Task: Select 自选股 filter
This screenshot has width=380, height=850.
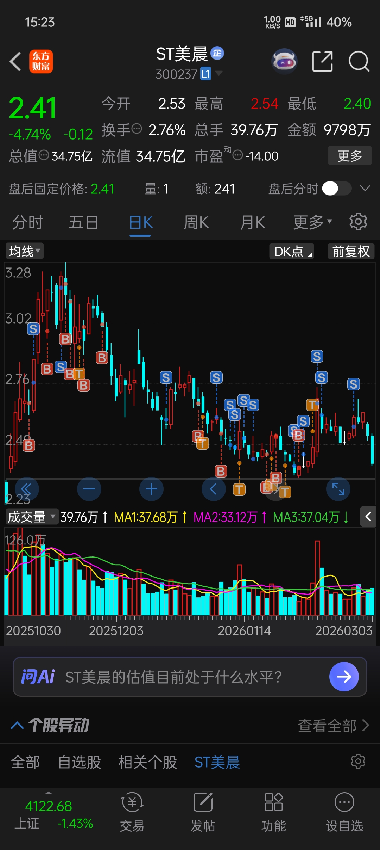Action: pyautogui.click(x=80, y=762)
